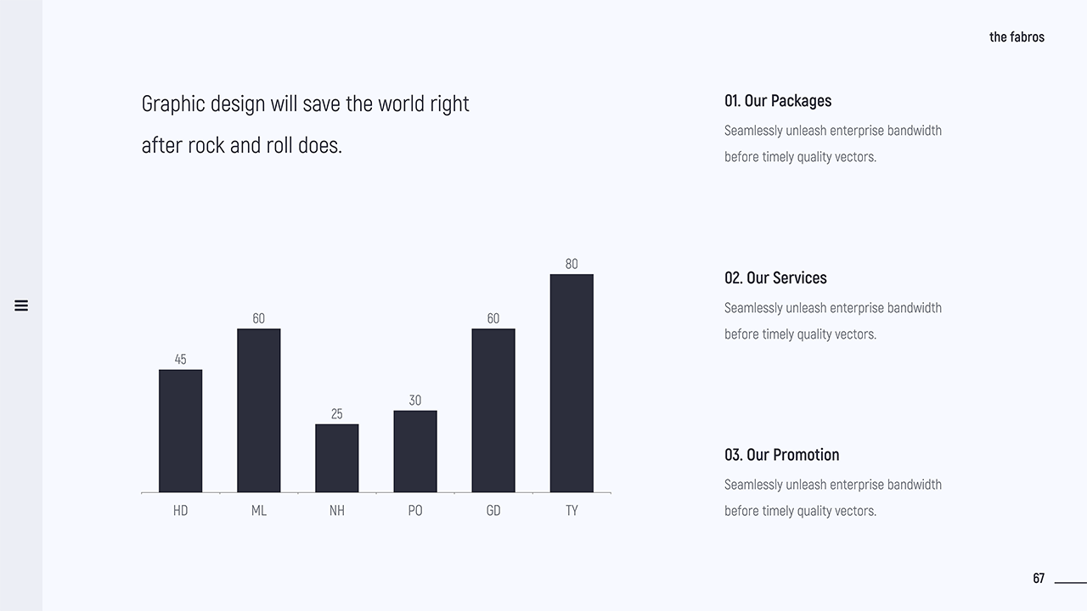Open the hamburger menu icon
Viewport: 1087px width, 611px height.
(x=21, y=305)
